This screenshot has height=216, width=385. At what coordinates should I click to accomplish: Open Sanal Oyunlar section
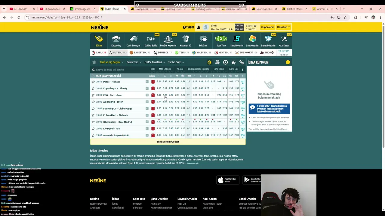tap(237, 41)
